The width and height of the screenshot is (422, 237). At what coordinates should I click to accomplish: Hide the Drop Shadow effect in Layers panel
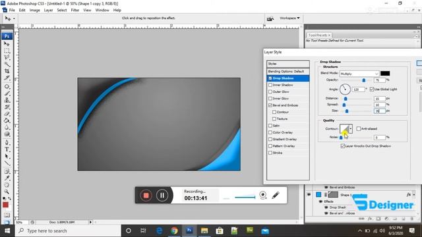pyautogui.click(x=326, y=207)
